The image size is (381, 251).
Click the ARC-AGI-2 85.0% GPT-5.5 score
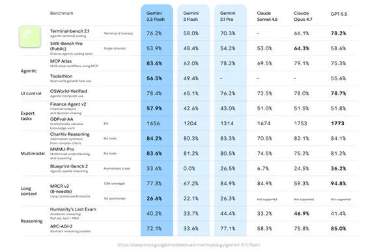(338, 229)
